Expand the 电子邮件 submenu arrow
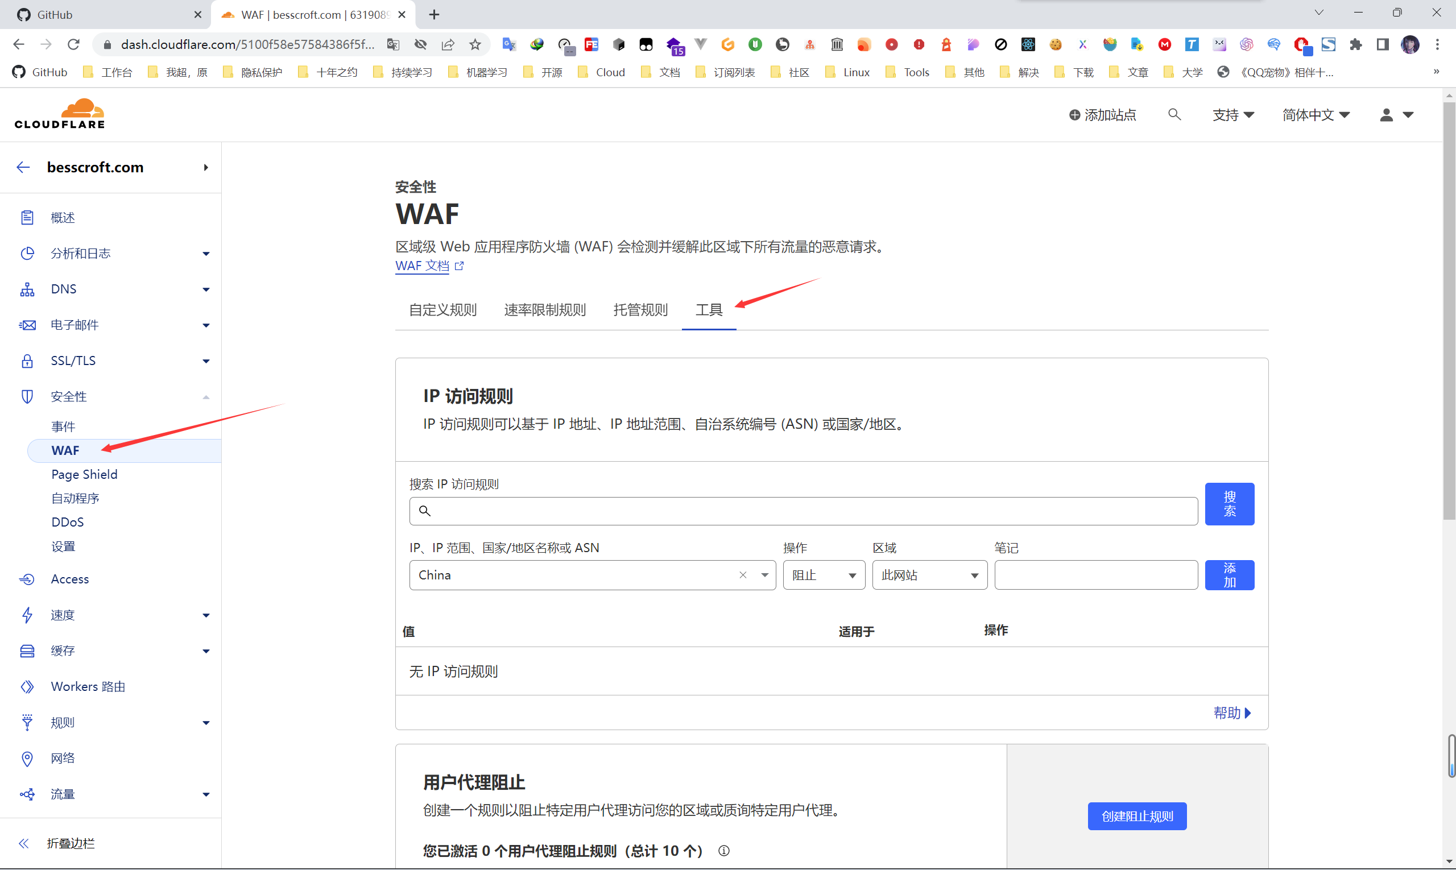The width and height of the screenshot is (1456, 870). pyautogui.click(x=206, y=325)
